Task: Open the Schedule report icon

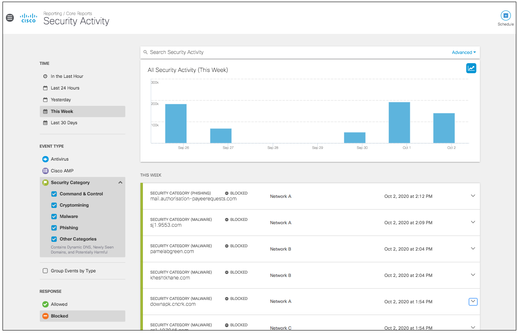Action: tap(505, 15)
